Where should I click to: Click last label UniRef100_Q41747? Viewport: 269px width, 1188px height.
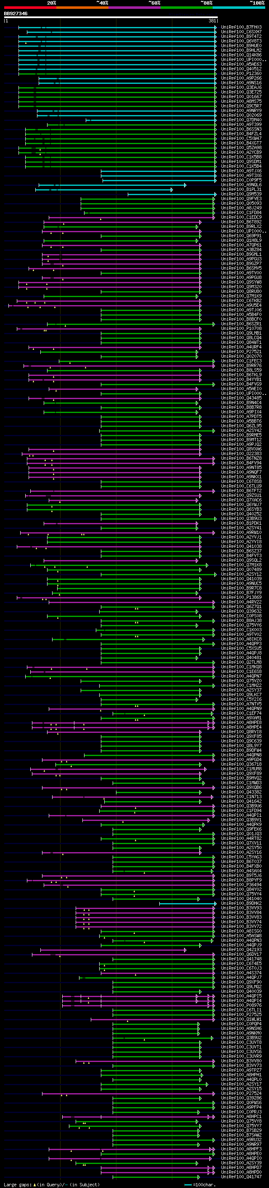pos(241,1177)
